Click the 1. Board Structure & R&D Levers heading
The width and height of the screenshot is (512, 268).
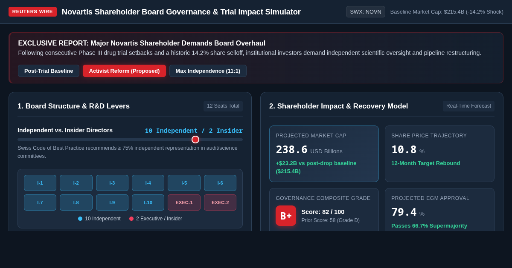73,106
